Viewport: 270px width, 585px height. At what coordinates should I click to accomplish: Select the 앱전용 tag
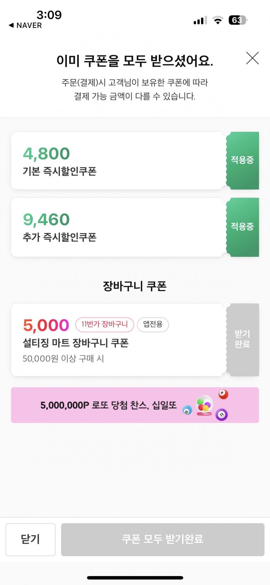(x=153, y=324)
